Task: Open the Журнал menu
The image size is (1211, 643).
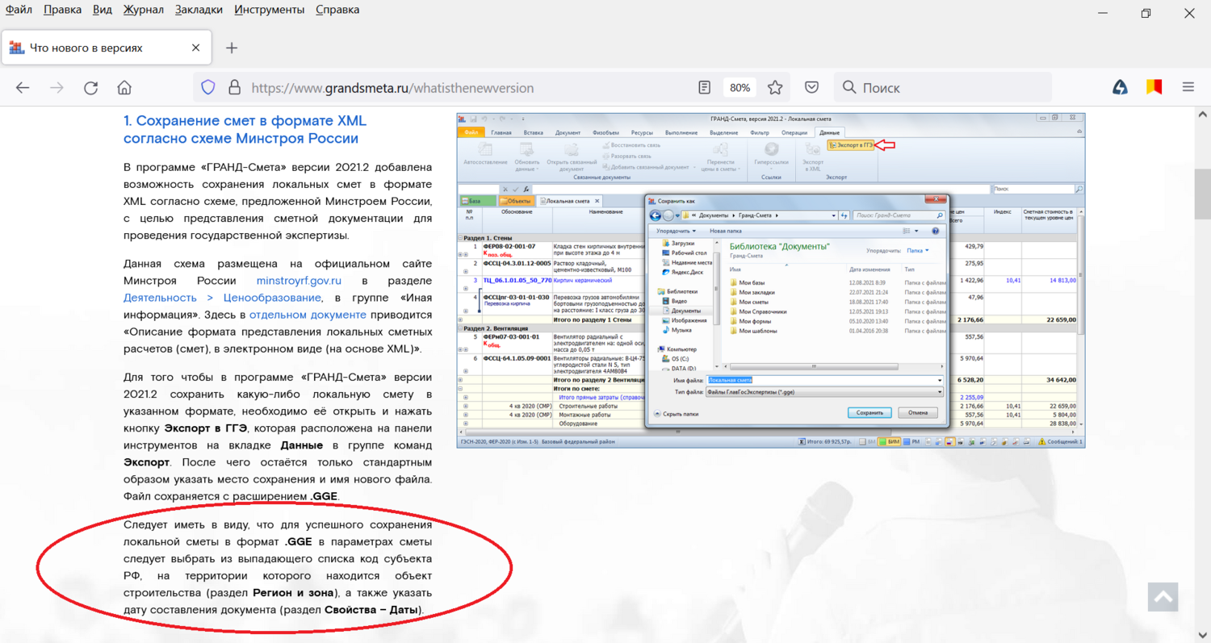Action: pyautogui.click(x=143, y=10)
